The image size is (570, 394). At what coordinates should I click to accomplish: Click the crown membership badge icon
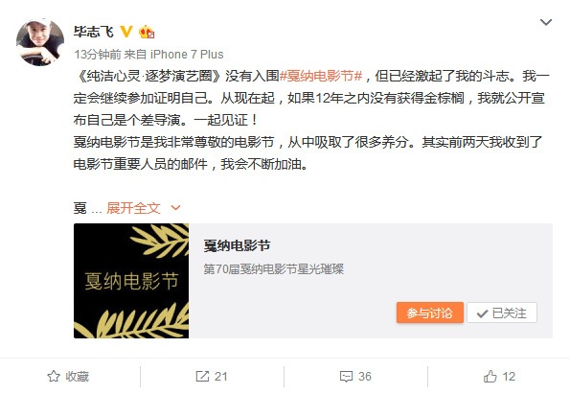pos(147,32)
